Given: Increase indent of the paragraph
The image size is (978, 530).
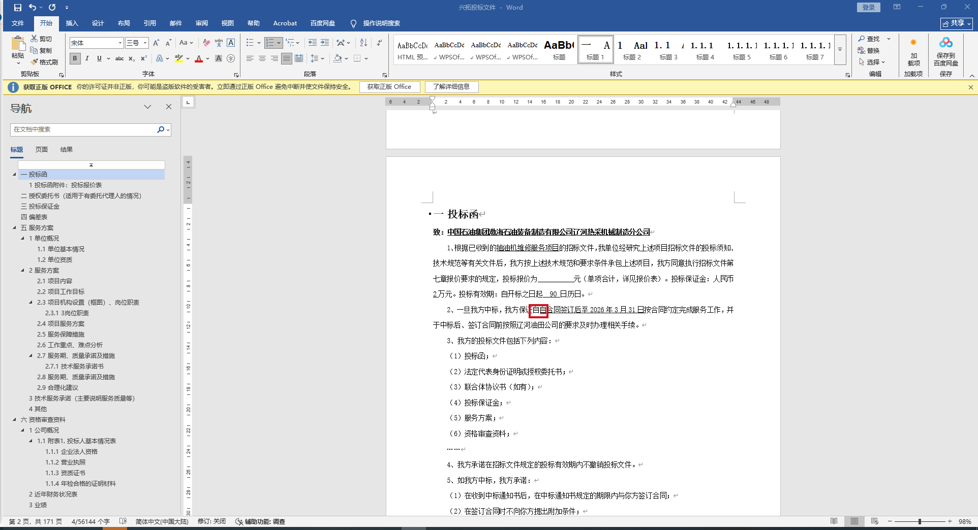Looking at the screenshot, I should [x=325, y=43].
